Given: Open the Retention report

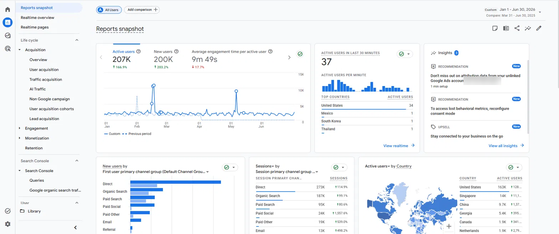Looking at the screenshot, I should (x=34, y=148).
